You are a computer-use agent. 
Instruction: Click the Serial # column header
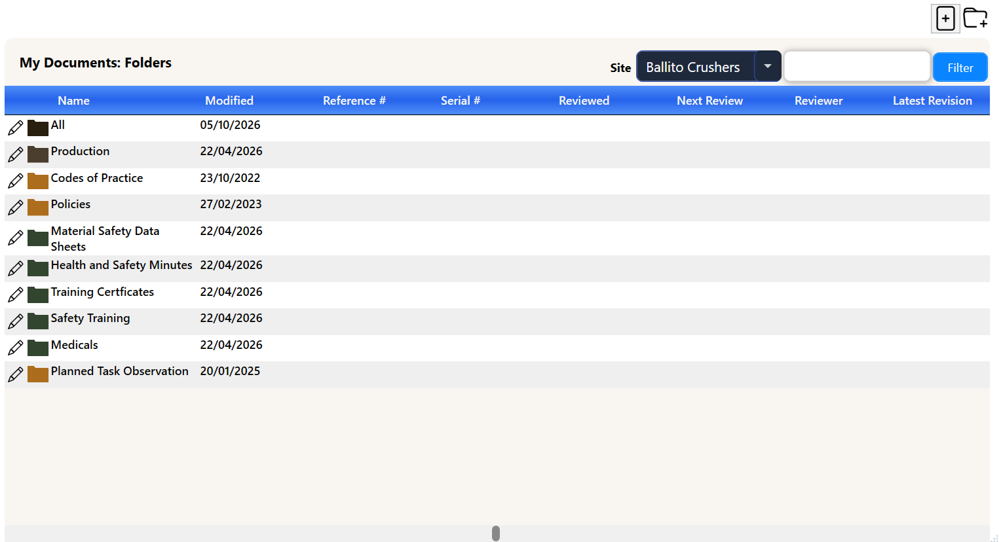tap(461, 101)
